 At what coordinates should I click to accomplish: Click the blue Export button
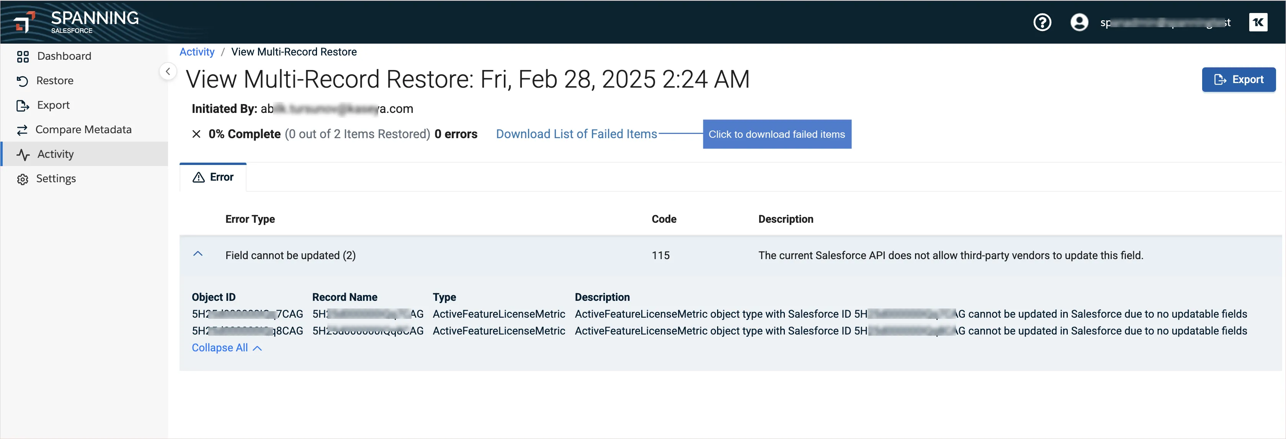click(x=1238, y=80)
